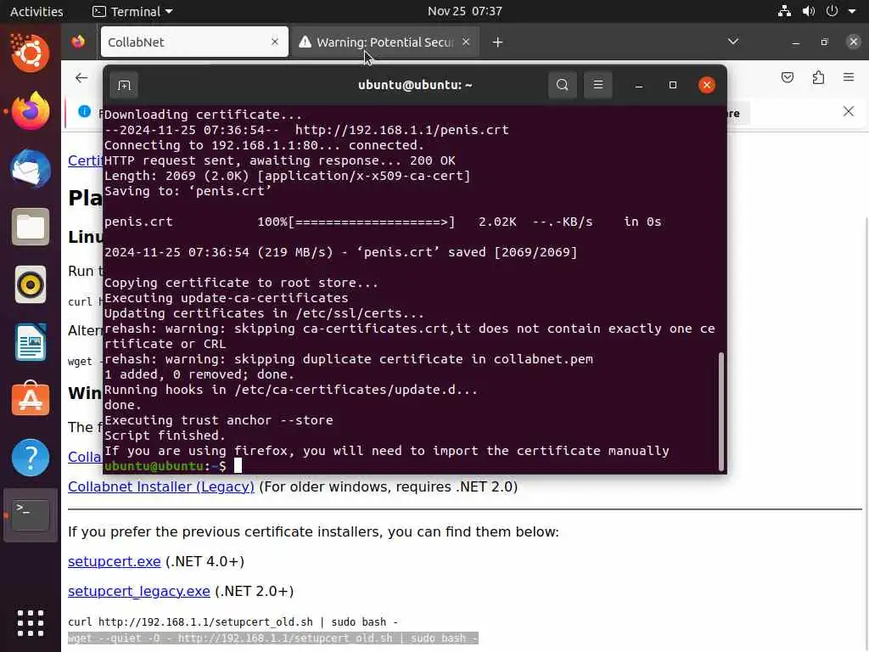
Task: Launch LibreOffice Writer from the dock
Action: point(31,342)
